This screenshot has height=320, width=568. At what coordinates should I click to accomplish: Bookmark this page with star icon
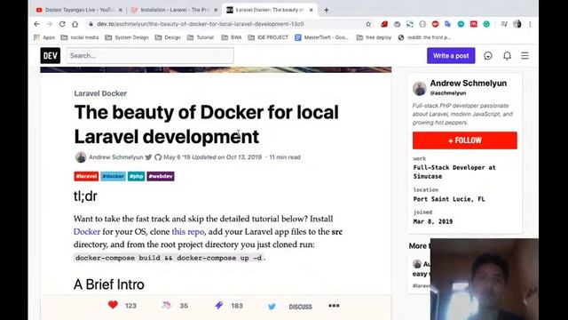point(368,24)
